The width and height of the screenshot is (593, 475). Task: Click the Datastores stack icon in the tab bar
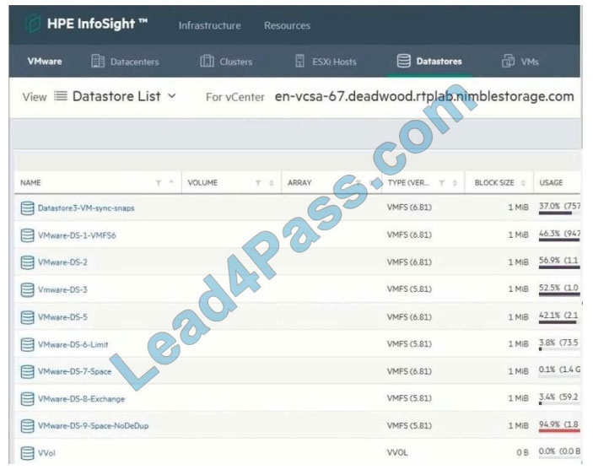tap(403, 61)
